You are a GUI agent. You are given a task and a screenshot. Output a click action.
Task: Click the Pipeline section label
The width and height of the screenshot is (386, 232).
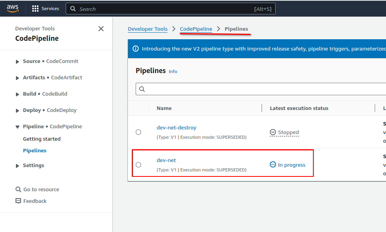click(x=33, y=126)
